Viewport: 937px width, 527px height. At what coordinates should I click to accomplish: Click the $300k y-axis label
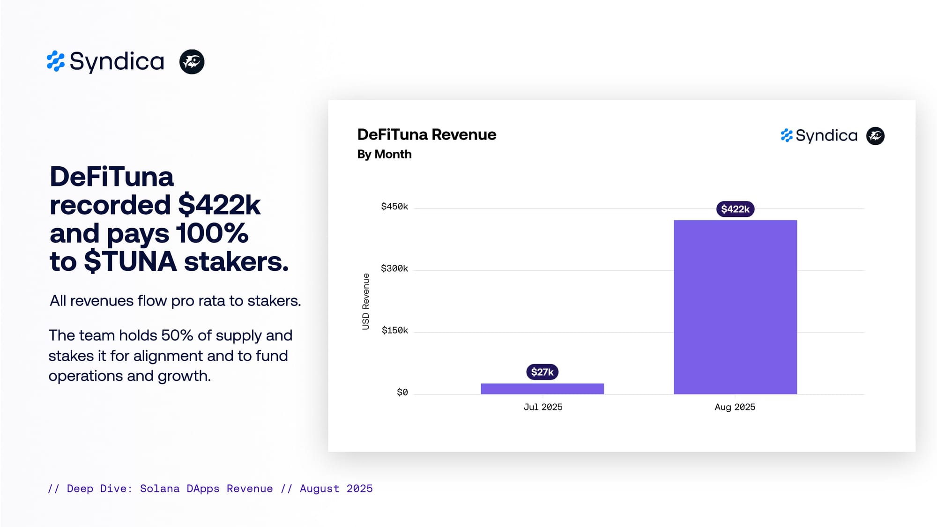click(x=394, y=268)
